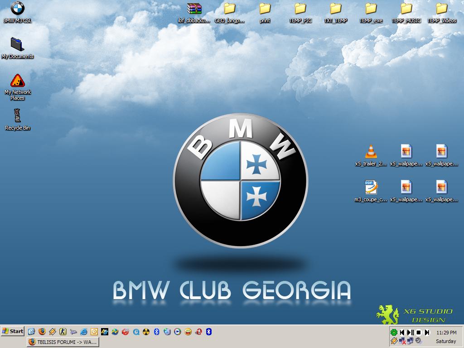Select the Recycle Bin icon
The image size is (464, 348).
click(18, 119)
